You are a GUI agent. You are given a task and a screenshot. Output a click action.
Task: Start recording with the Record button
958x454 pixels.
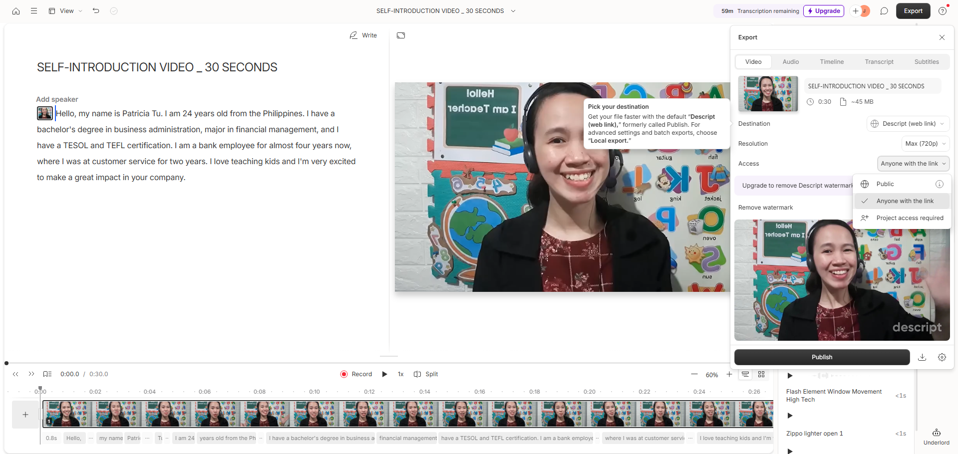pos(356,374)
